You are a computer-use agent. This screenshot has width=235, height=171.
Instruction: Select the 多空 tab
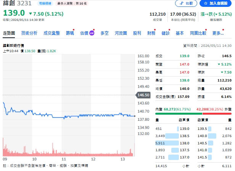(105, 33)
